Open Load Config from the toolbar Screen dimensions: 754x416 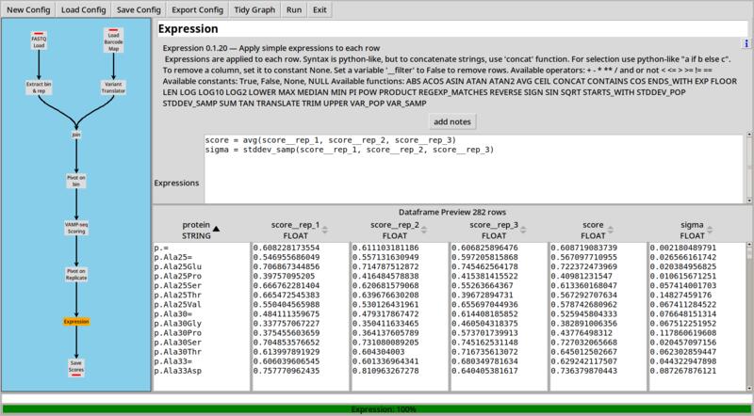pos(83,10)
